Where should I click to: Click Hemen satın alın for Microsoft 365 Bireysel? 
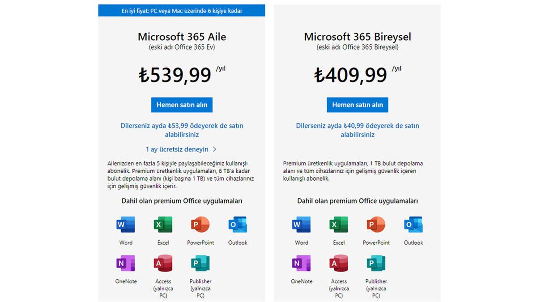tap(357, 104)
